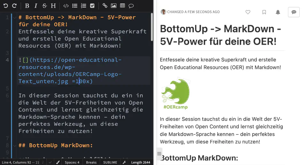Click the Undo arrow in the editor toolbar
307x165 pixels.
tap(6, 5)
